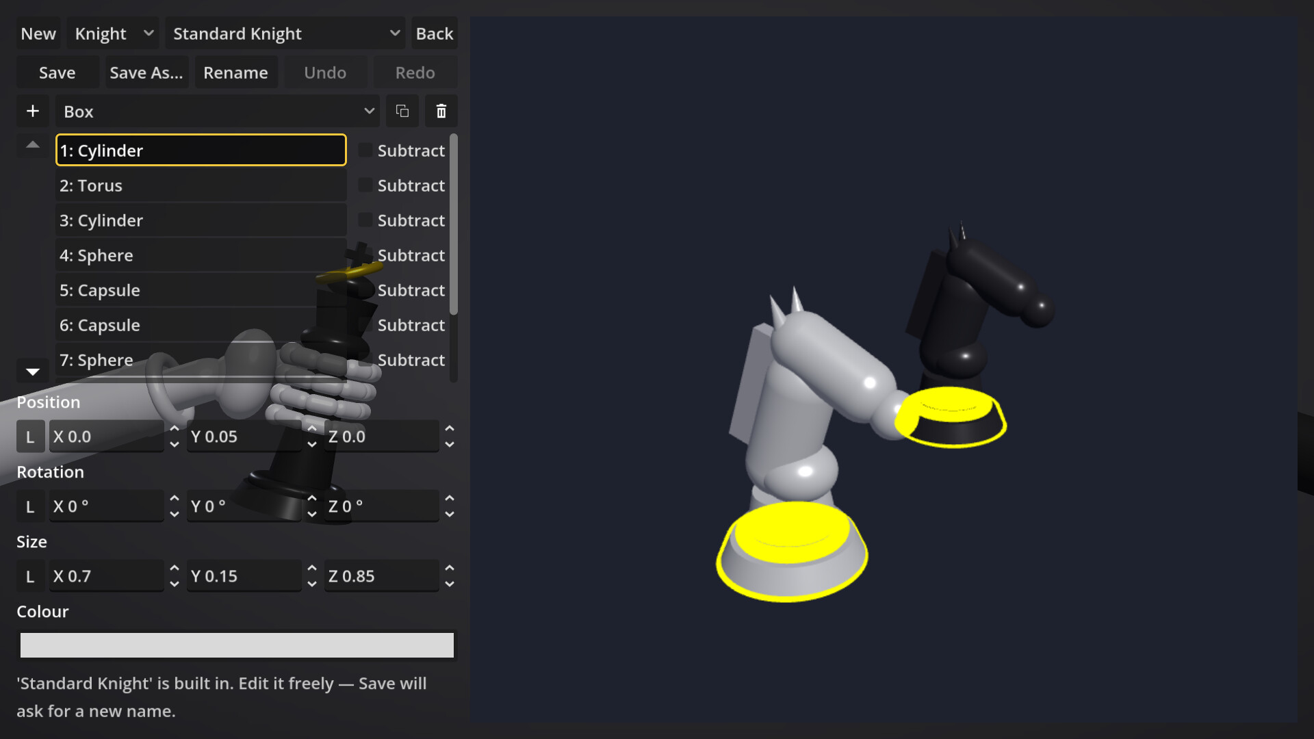Move selected shape down with arrow
1314x739 pixels.
click(32, 371)
